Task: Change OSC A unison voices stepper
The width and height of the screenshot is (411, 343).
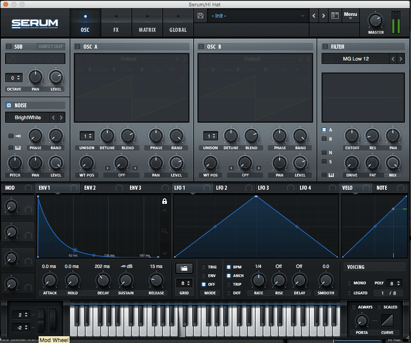Action: coord(87,136)
